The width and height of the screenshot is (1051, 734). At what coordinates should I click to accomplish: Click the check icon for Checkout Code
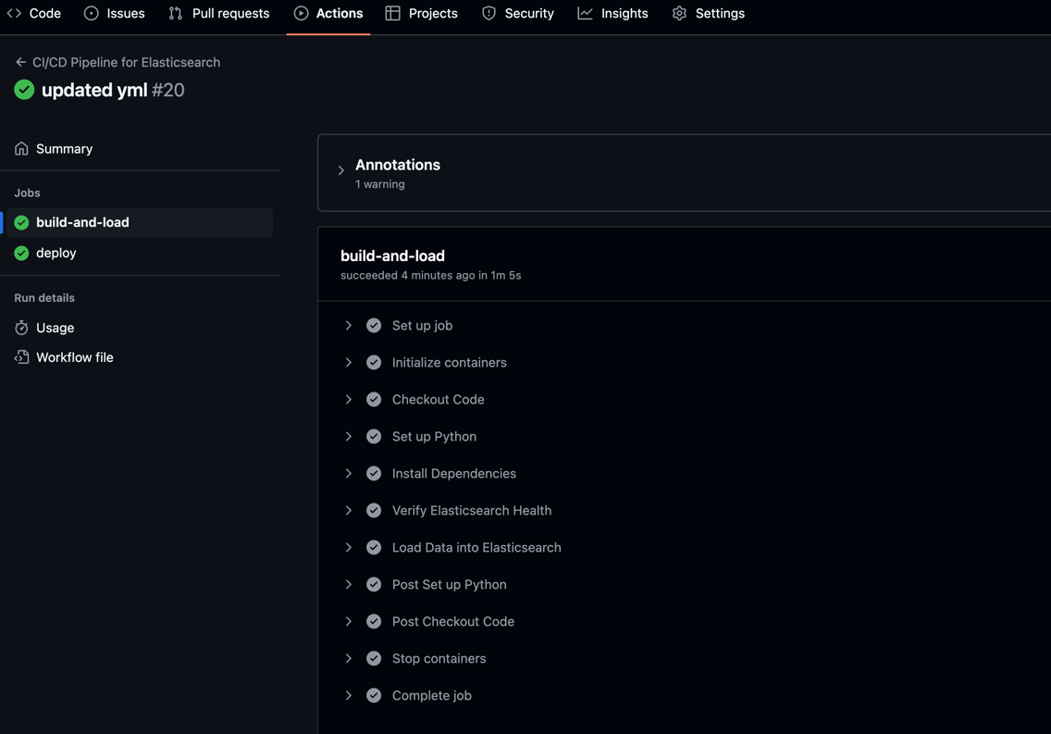[x=374, y=400]
